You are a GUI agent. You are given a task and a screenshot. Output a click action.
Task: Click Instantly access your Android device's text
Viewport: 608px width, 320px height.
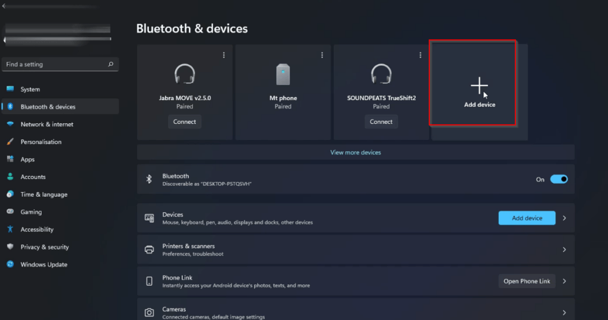pos(236,286)
